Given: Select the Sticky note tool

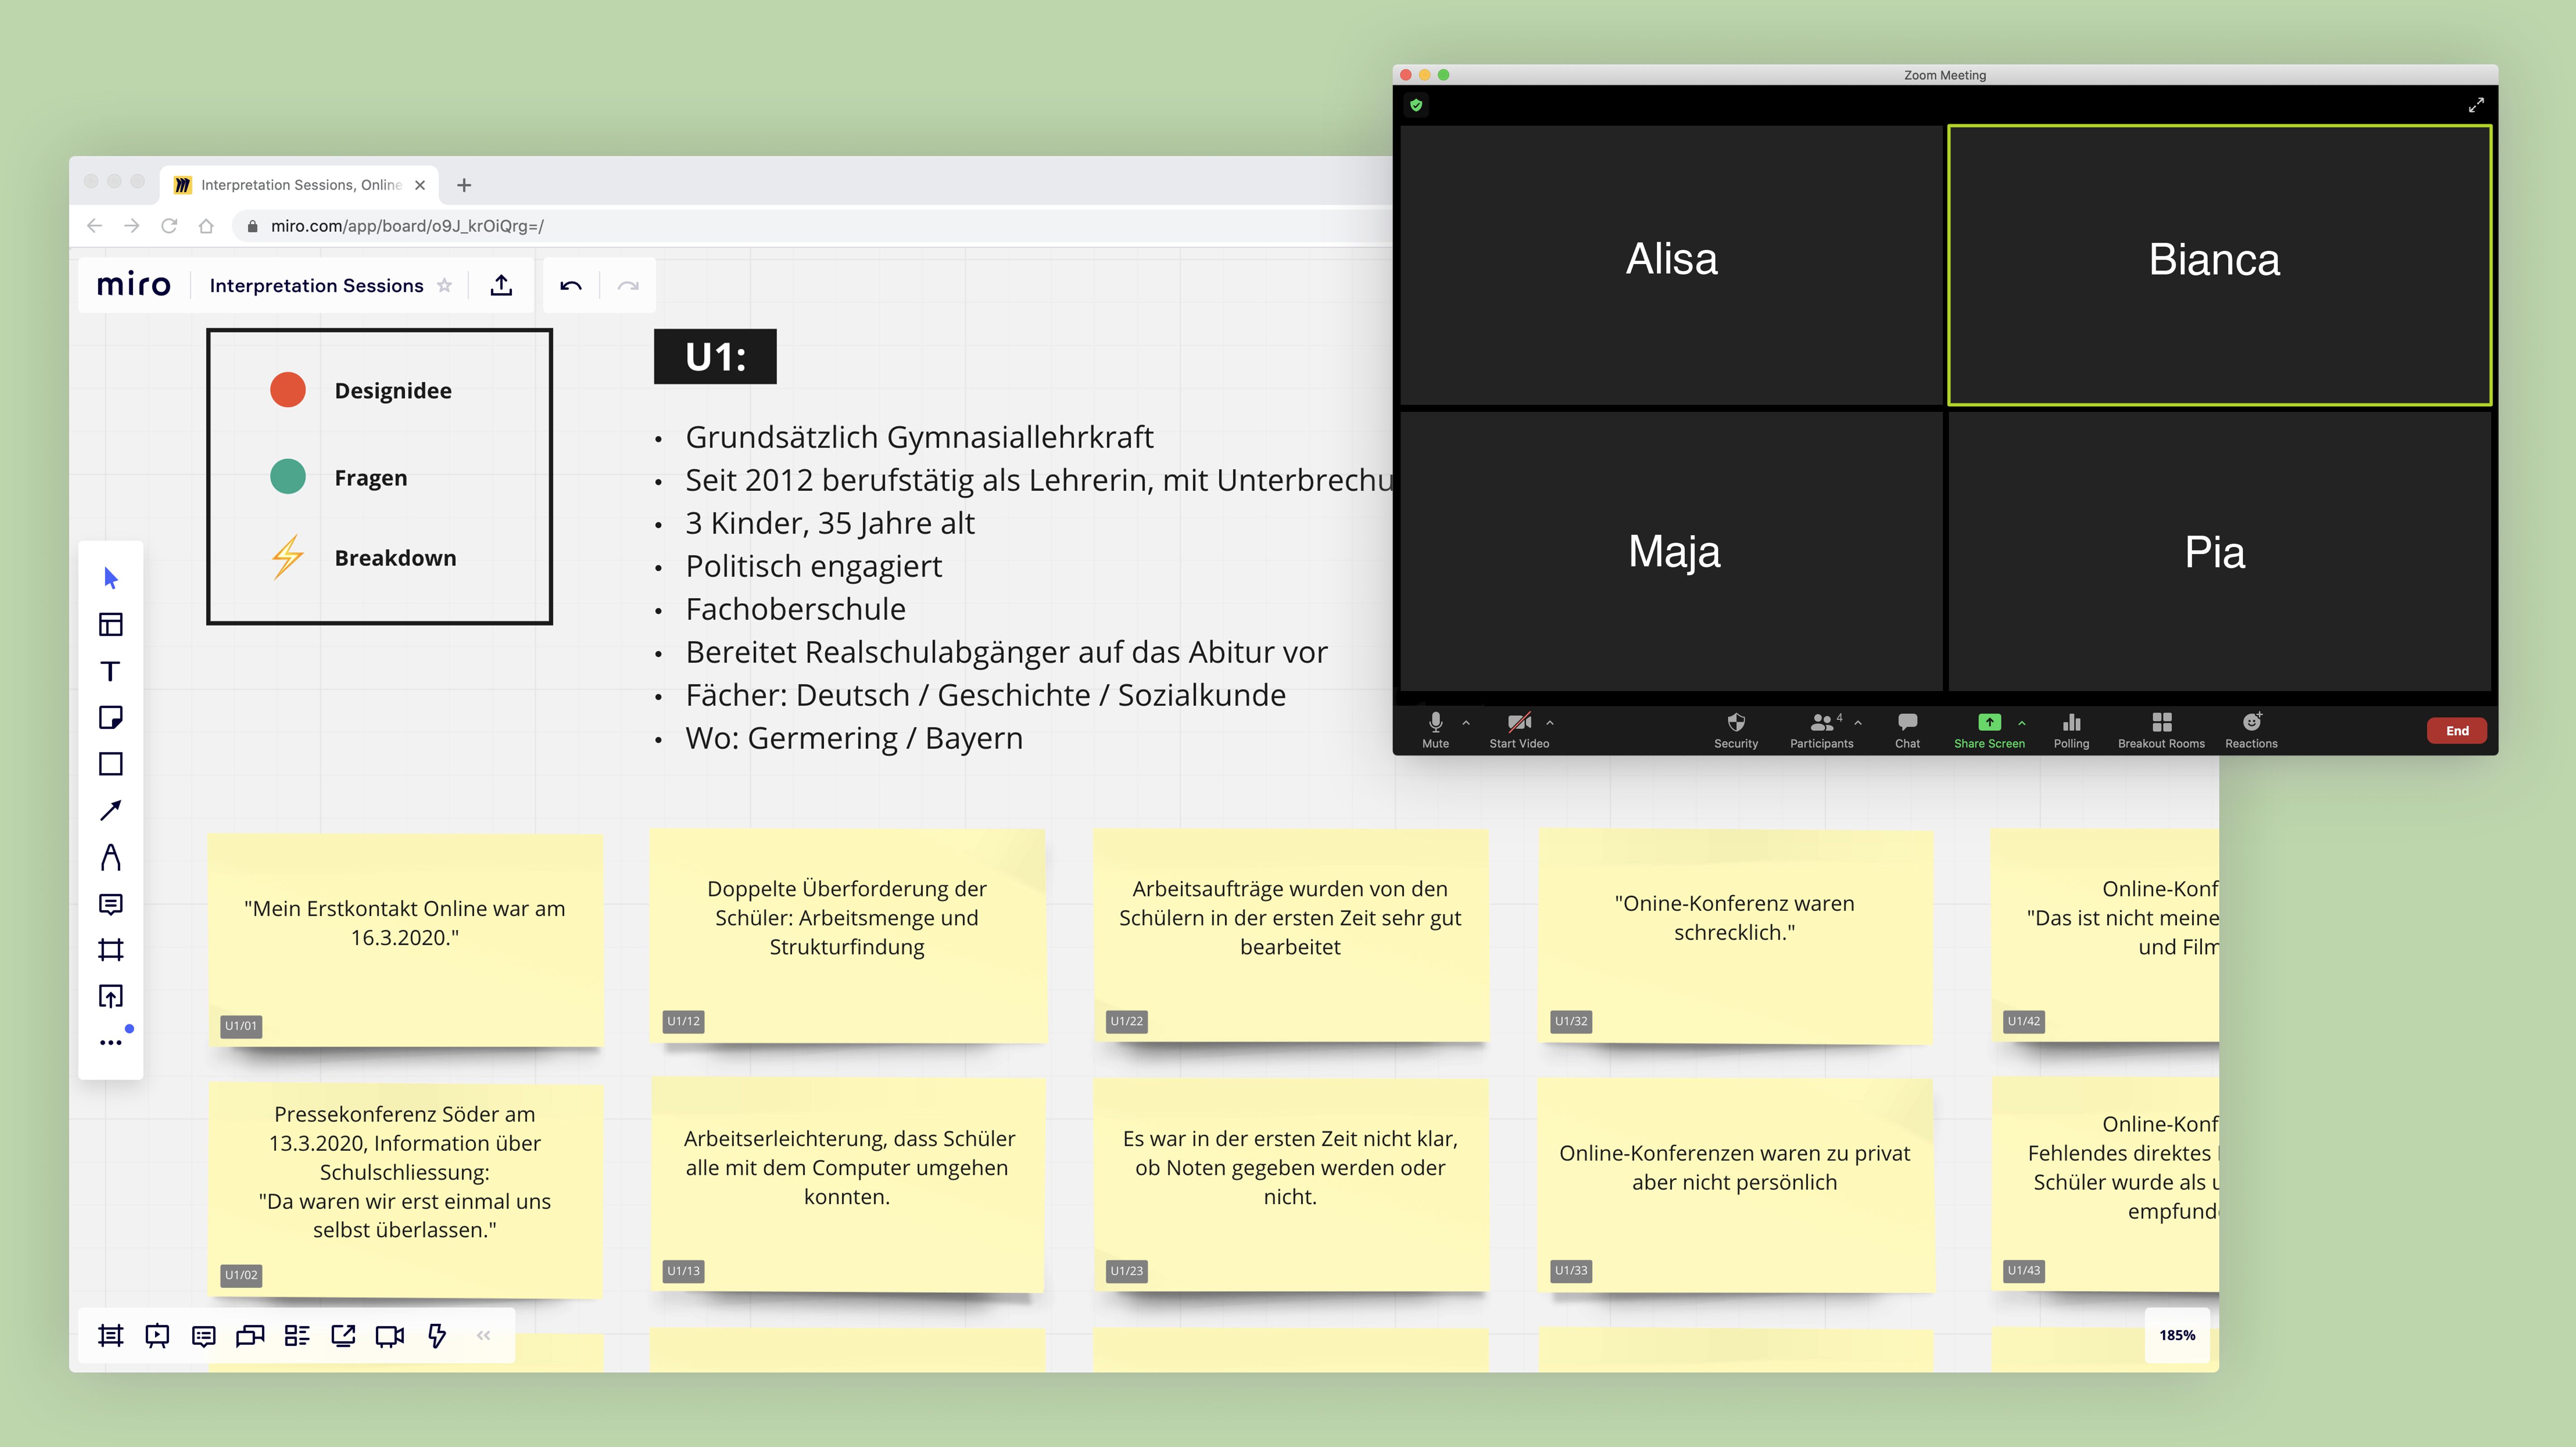Looking at the screenshot, I should point(111,717).
